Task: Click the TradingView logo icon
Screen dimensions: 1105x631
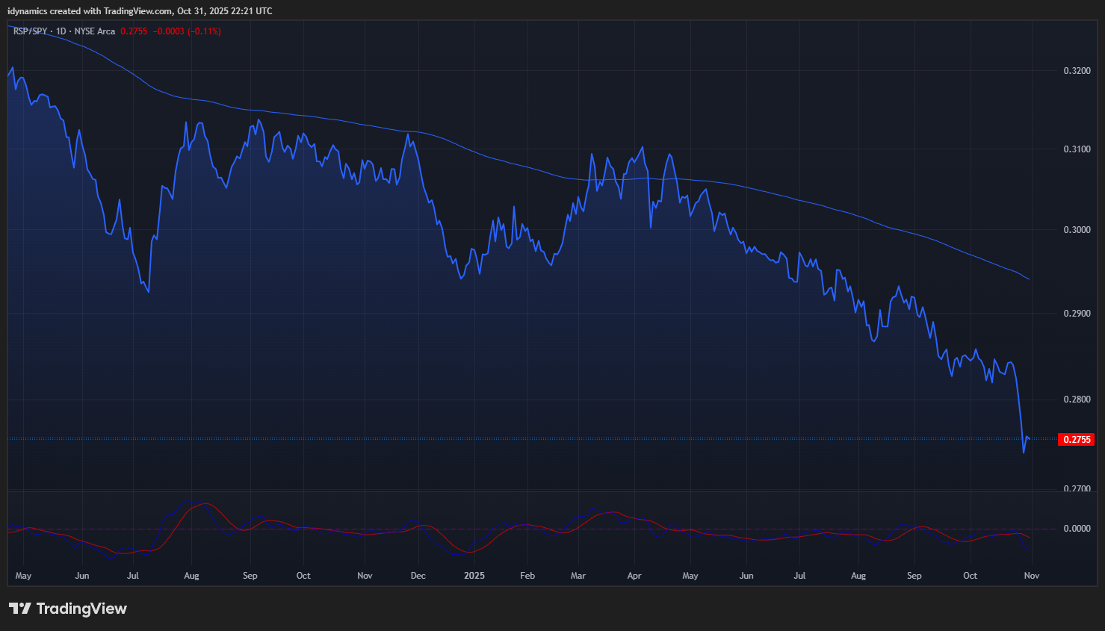Action: pos(19,609)
